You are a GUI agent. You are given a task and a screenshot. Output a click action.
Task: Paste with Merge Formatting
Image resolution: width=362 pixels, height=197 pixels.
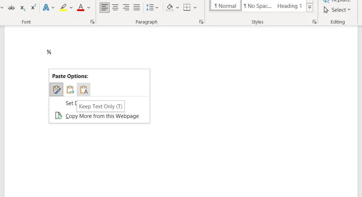tap(70, 89)
